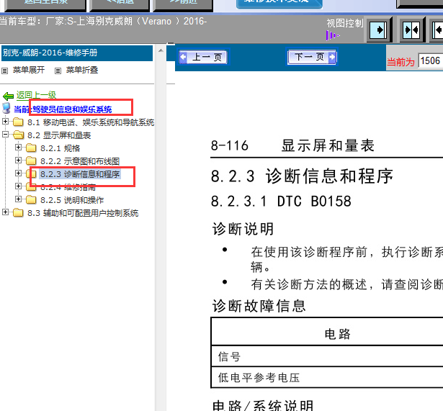Select tree item 8.2 显示屏和量表
Viewport: 443px width, 411px height.
[59, 135]
